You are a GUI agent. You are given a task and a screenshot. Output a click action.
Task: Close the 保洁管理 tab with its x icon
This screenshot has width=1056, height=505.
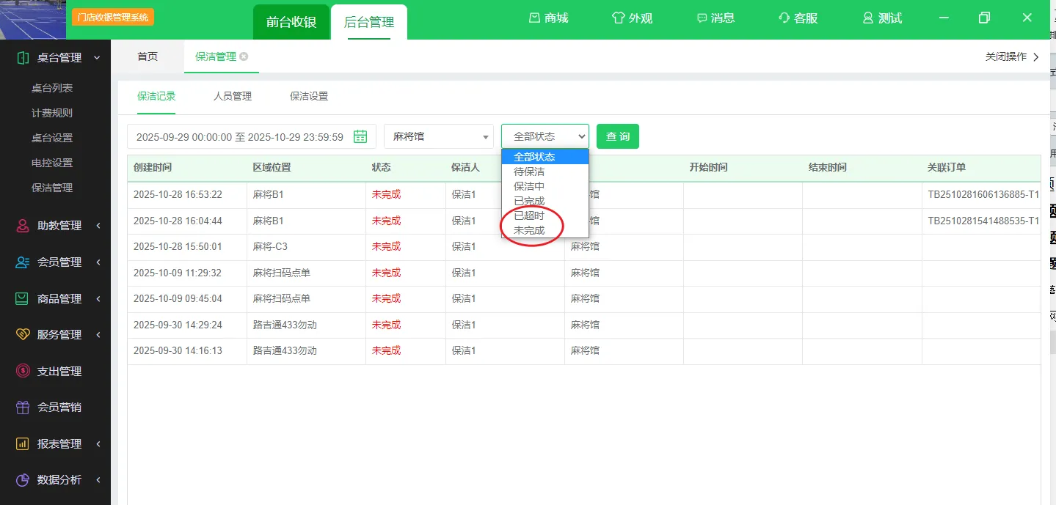(244, 56)
